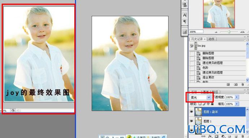The height and width of the screenshot is (138, 249).
Task: Click the Clone Source panel icon
Action: coord(185,5)
